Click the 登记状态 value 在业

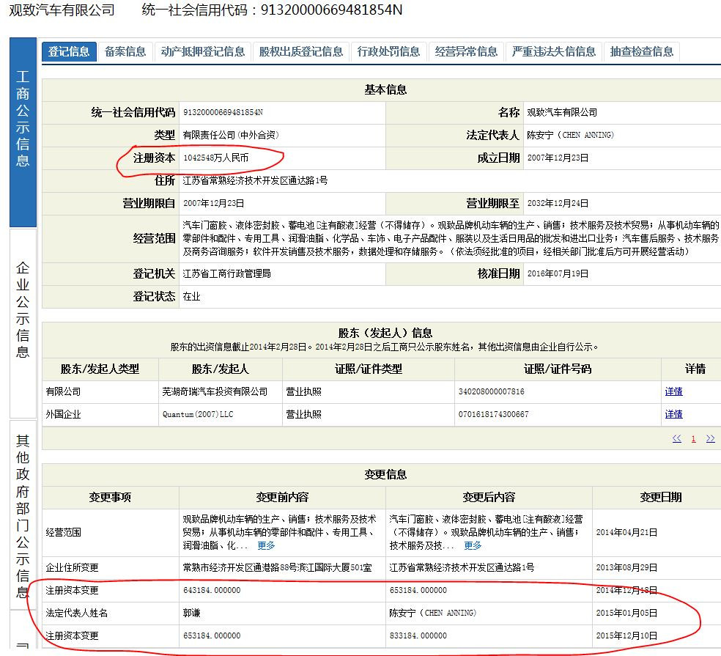192,296
